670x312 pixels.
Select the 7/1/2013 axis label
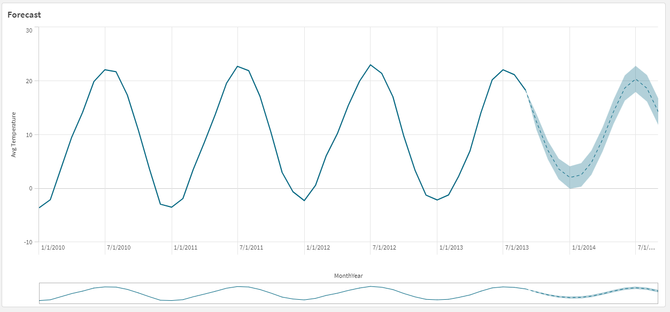(517, 247)
